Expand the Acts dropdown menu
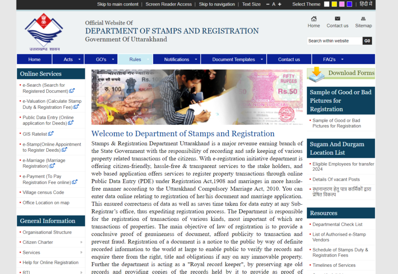398x274 pixels. coord(68,59)
